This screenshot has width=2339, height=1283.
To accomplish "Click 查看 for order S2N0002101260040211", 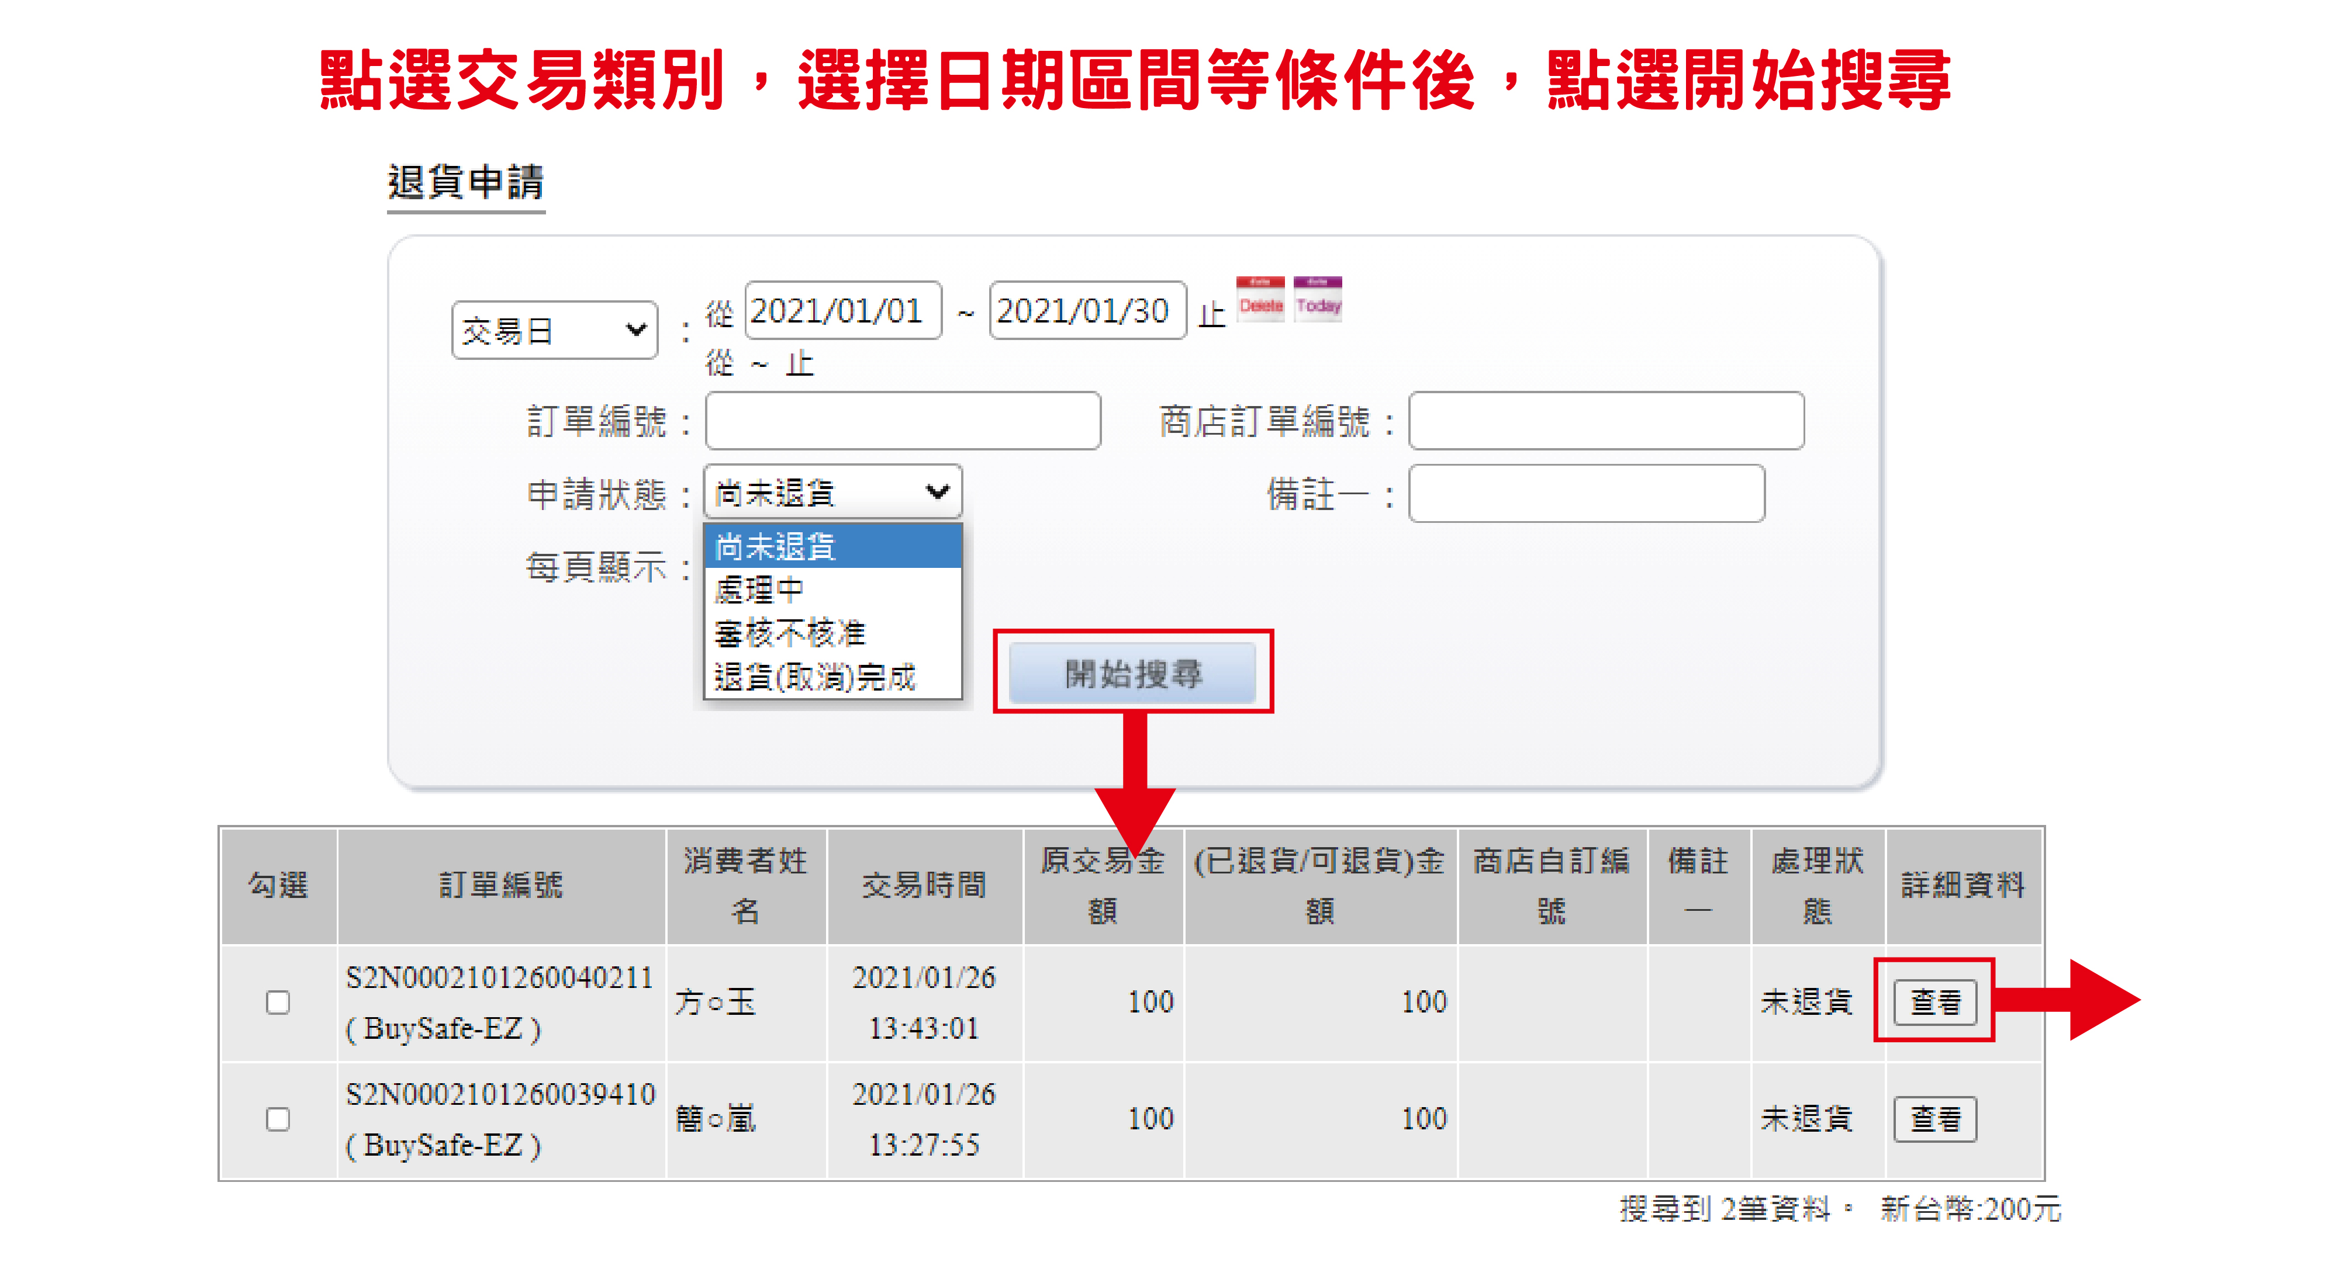I will click(x=1935, y=1002).
